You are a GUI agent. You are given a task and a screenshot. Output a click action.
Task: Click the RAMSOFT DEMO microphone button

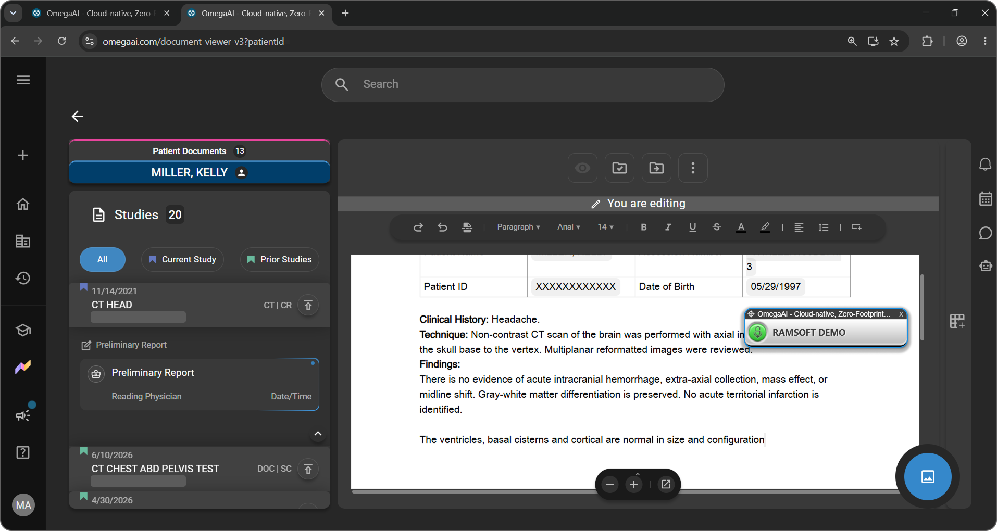tap(758, 332)
